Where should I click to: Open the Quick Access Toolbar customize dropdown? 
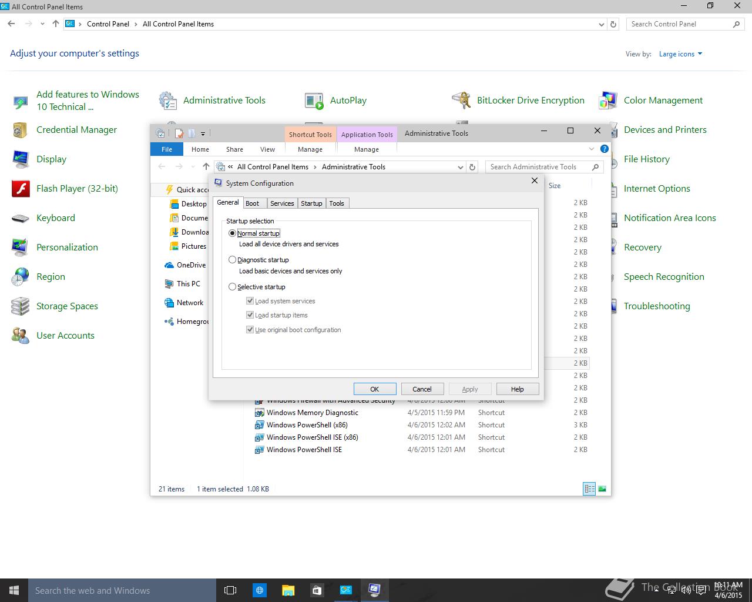click(x=203, y=133)
